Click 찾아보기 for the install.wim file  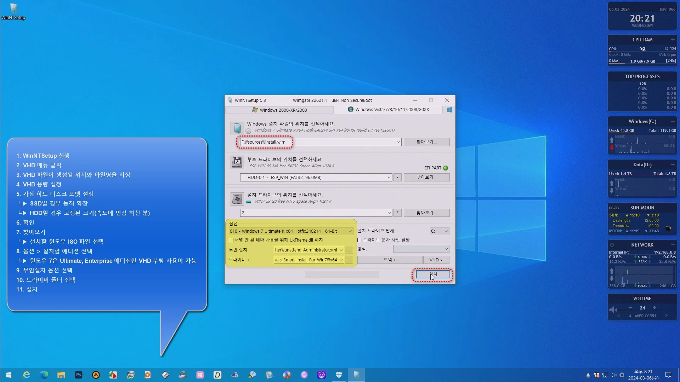click(x=426, y=142)
